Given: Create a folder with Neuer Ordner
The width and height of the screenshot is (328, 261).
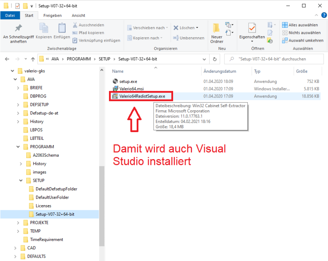Looking at the screenshot, I should point(216,28).
